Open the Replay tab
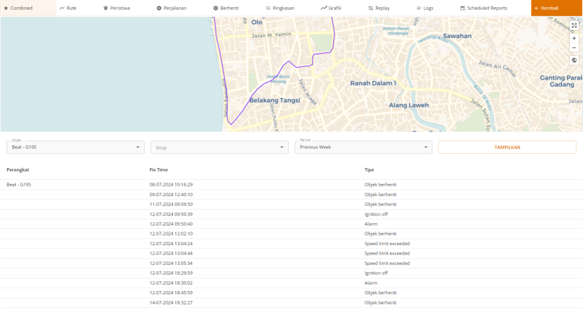583x327 pixels. click(379, 8)
